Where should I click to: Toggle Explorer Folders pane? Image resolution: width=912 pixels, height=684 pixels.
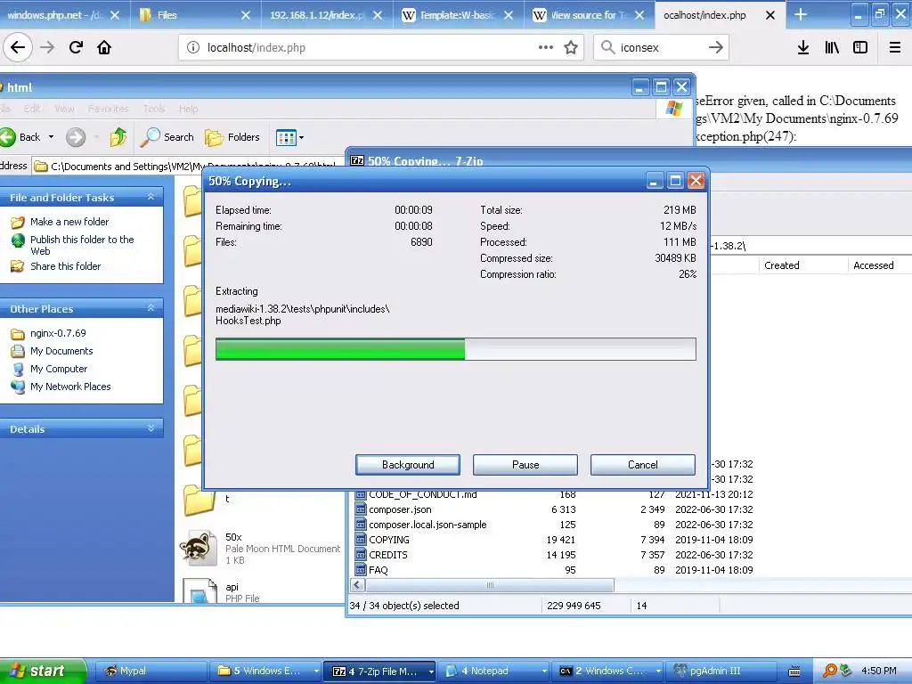(232, 137)
